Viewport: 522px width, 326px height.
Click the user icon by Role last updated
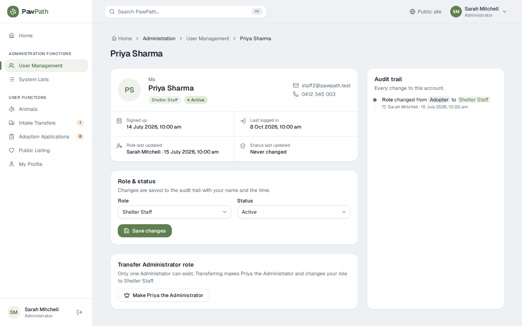[119, 146]
